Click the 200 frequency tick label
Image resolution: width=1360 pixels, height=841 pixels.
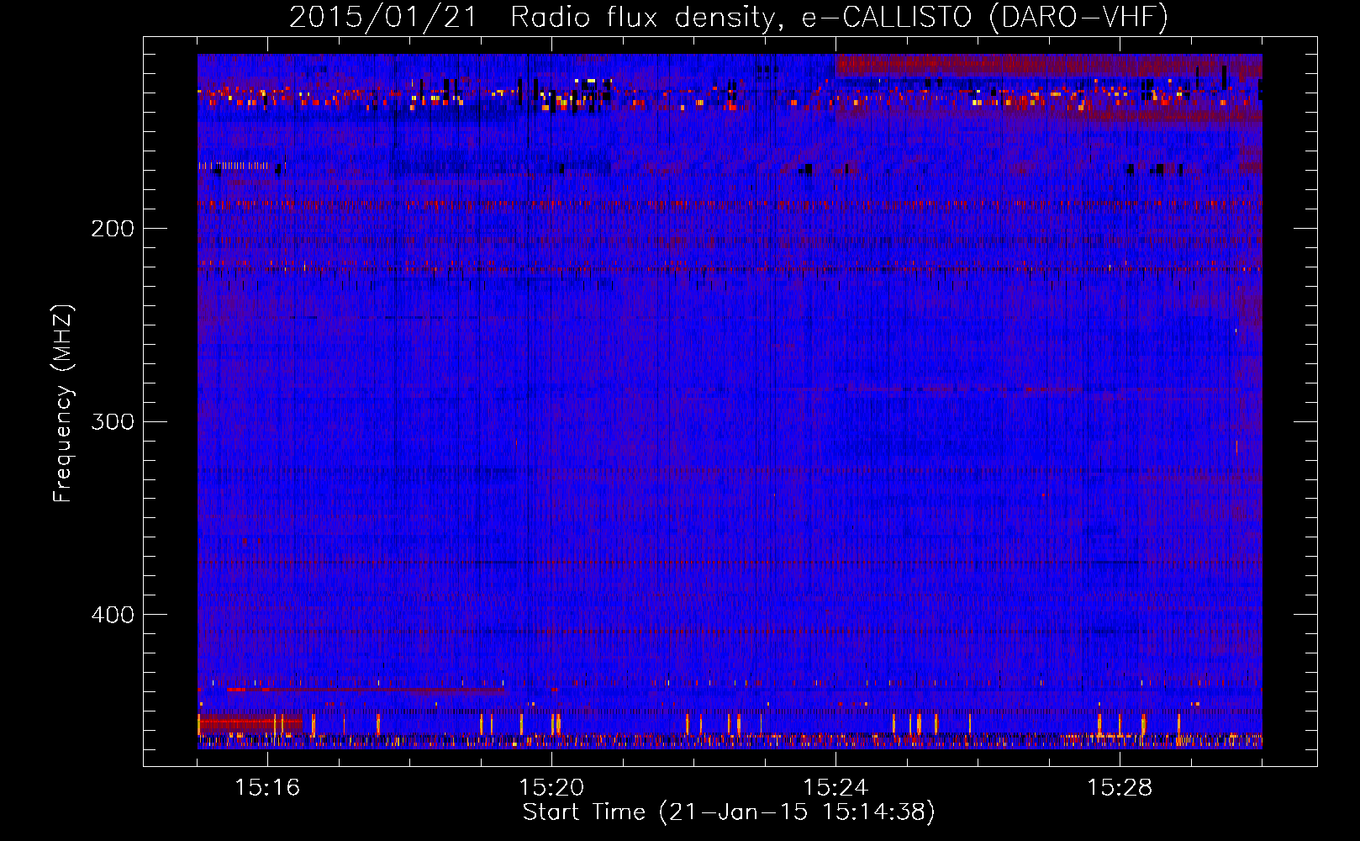click(112, 229)
